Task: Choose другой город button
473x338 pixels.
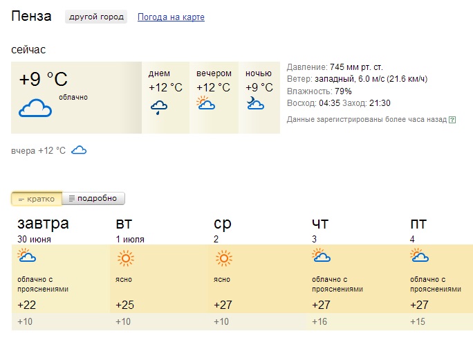Action: (96, 17)
